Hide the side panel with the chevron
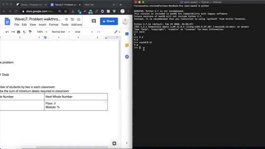 coord(127,143)
